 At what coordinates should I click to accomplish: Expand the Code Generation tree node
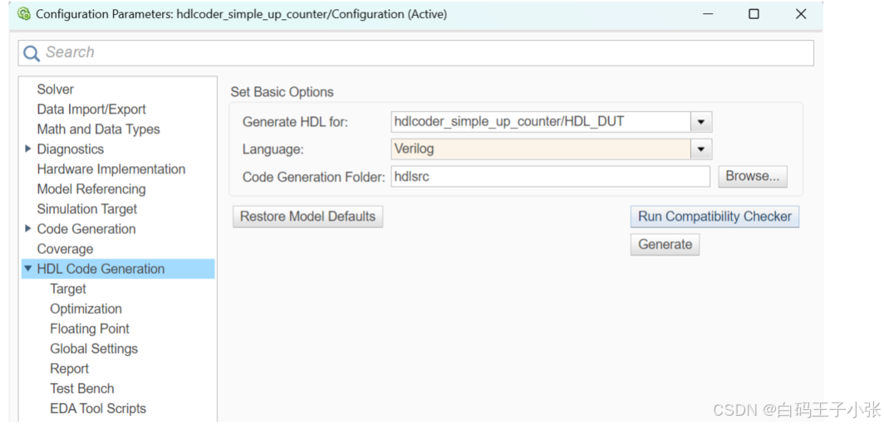pyautogui.click(x=28, y=229)
